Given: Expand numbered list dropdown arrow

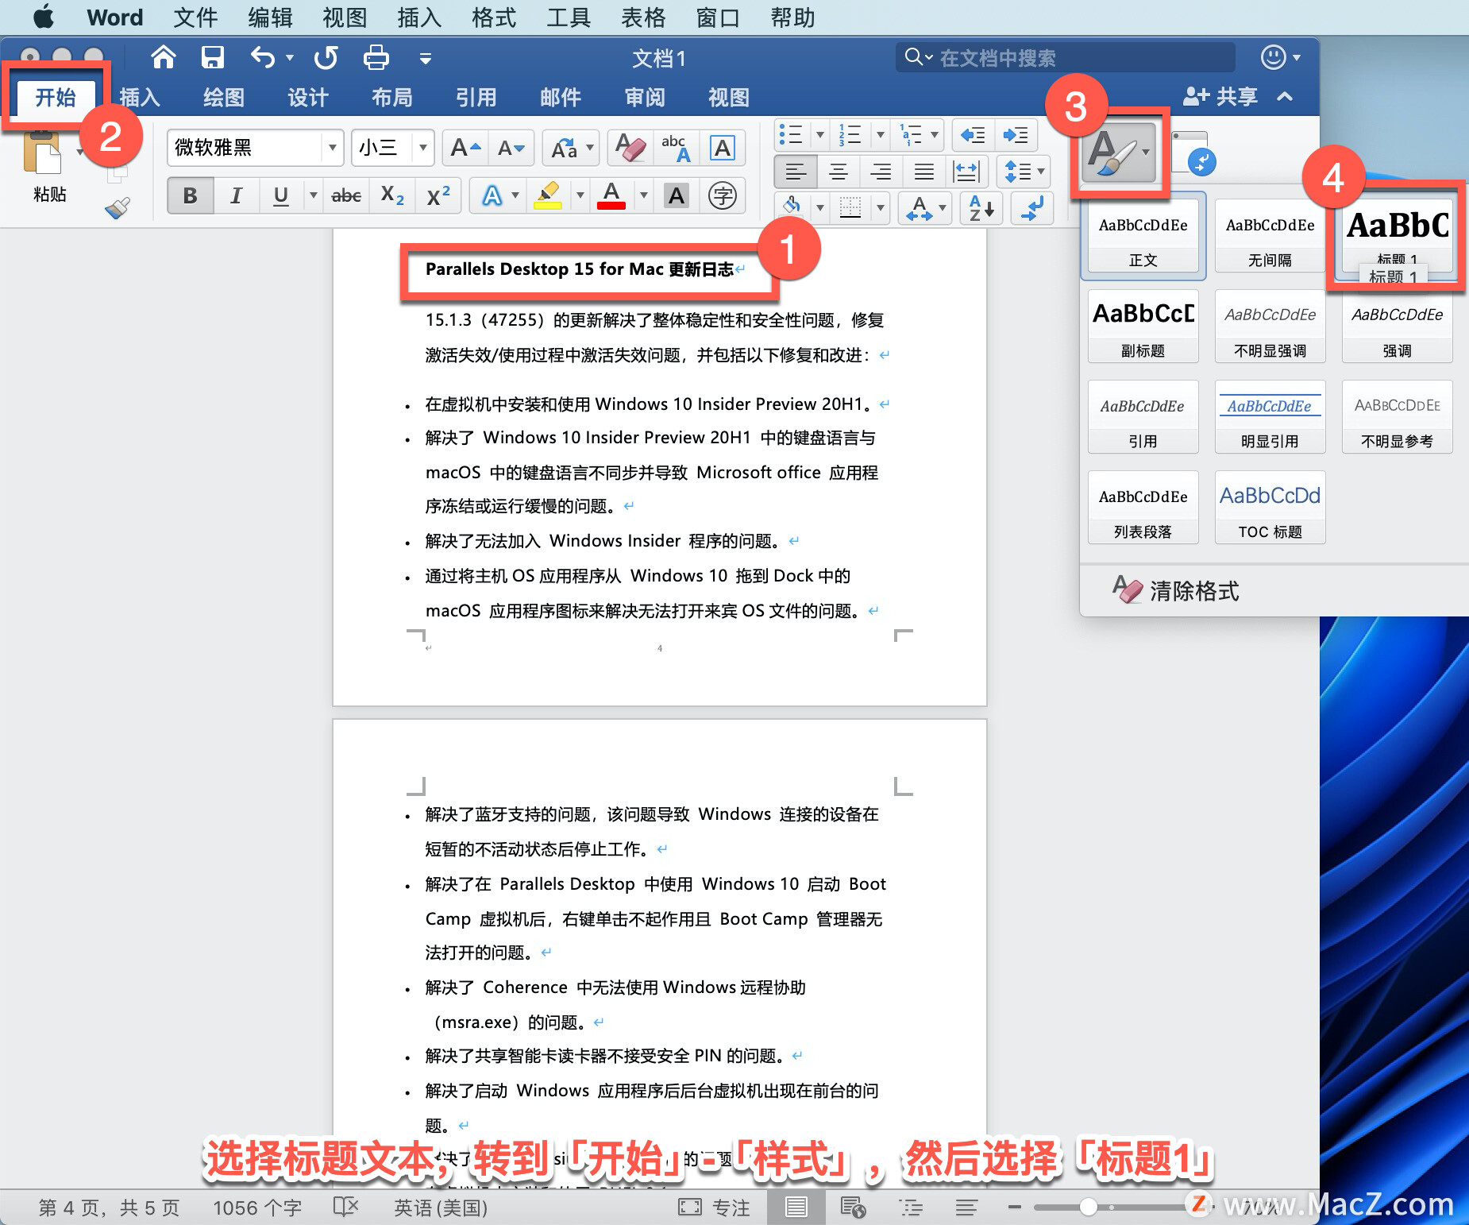Looking at the screenshot, I should click(880, 135).
